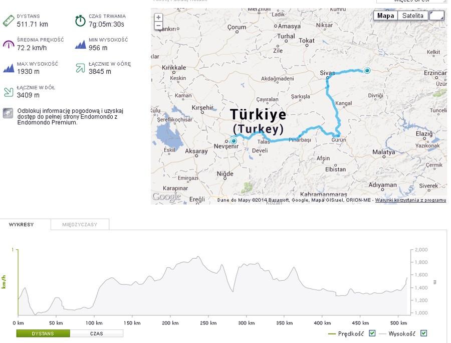Open the Międzyczasy tab
Viewport: 451px width, 343px height.
click(x=80, y=225)
